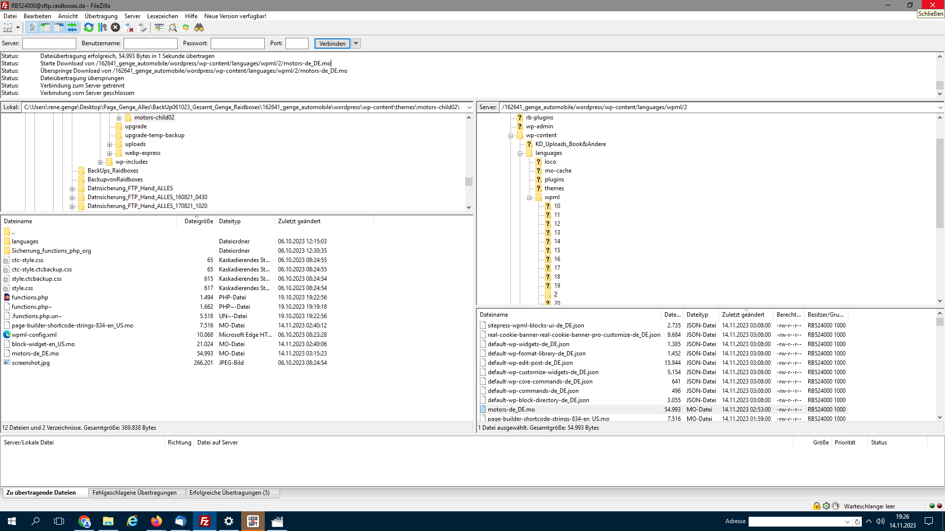Open File Explorer from the taskbar
This screenshot has height=531, width=945.
click(108, 521)
